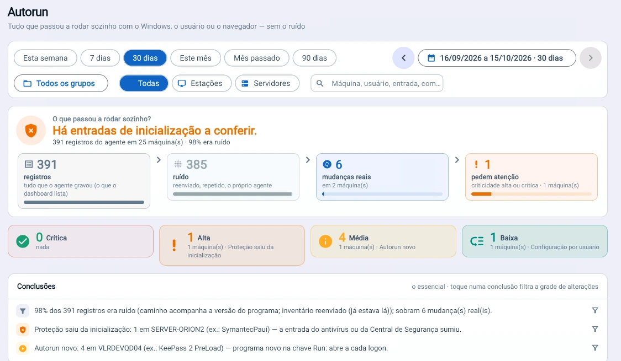
Task: Filter grid by the SERVER-ORION2 protection conclusion
Action: tap(595, 329)
